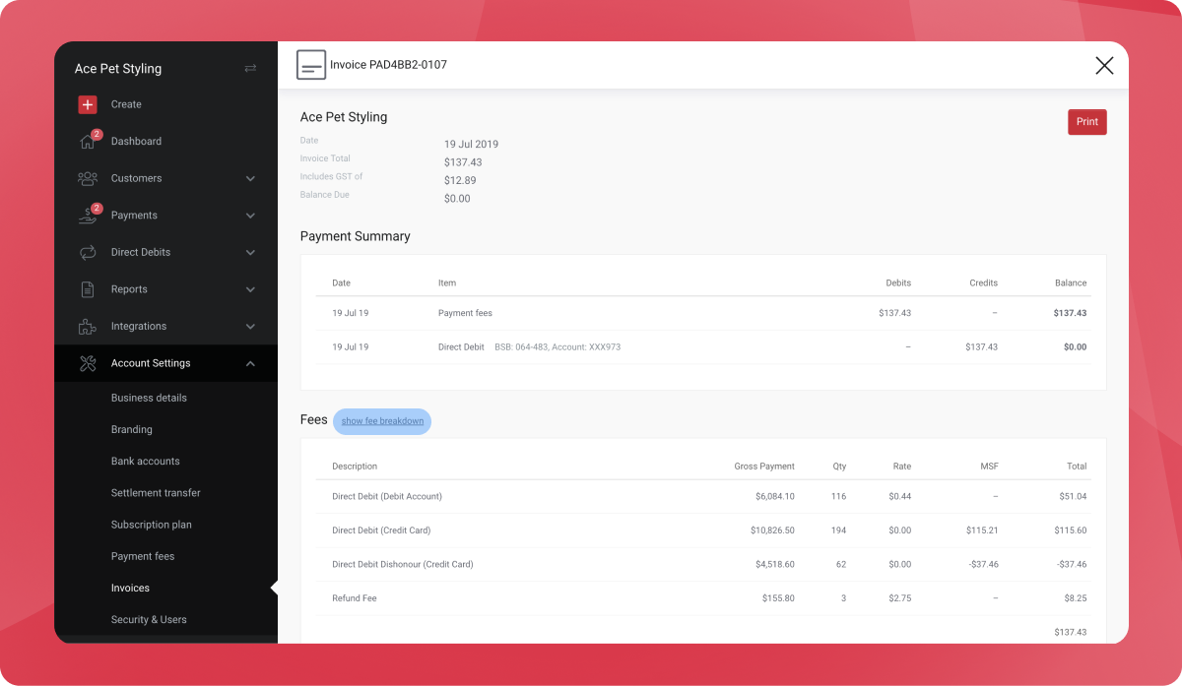Click the Refund Fee row description
This screenshot has width=1182, height=686.
355,598
